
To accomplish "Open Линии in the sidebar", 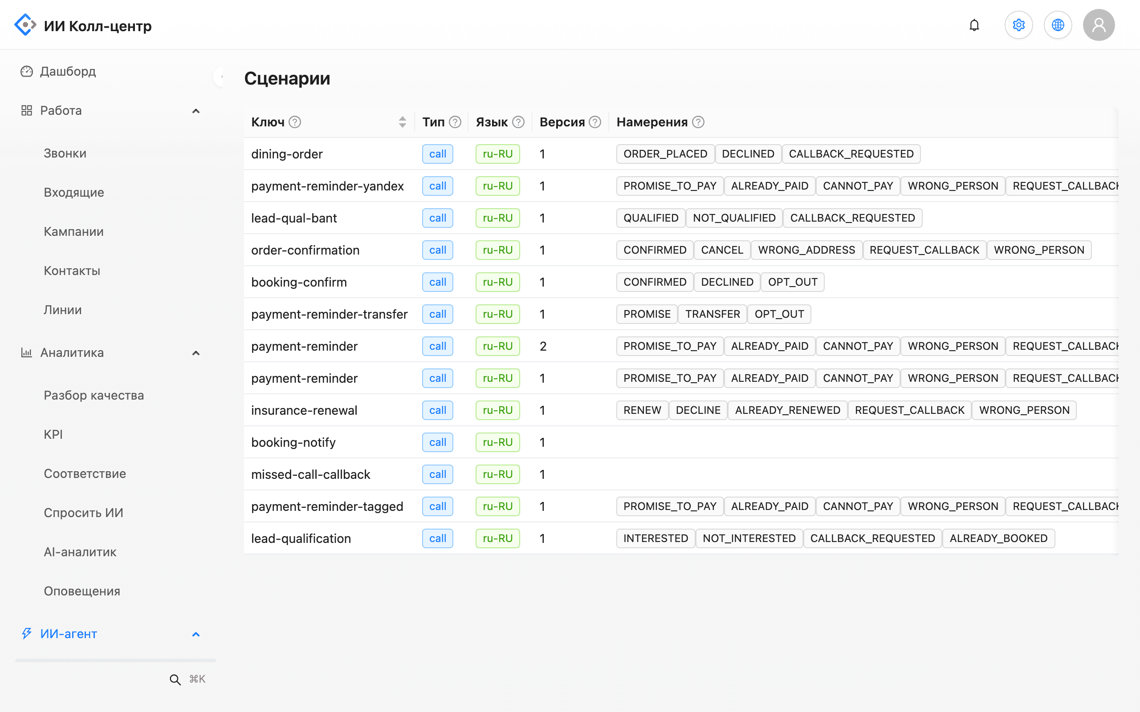I will click(63, 309).
